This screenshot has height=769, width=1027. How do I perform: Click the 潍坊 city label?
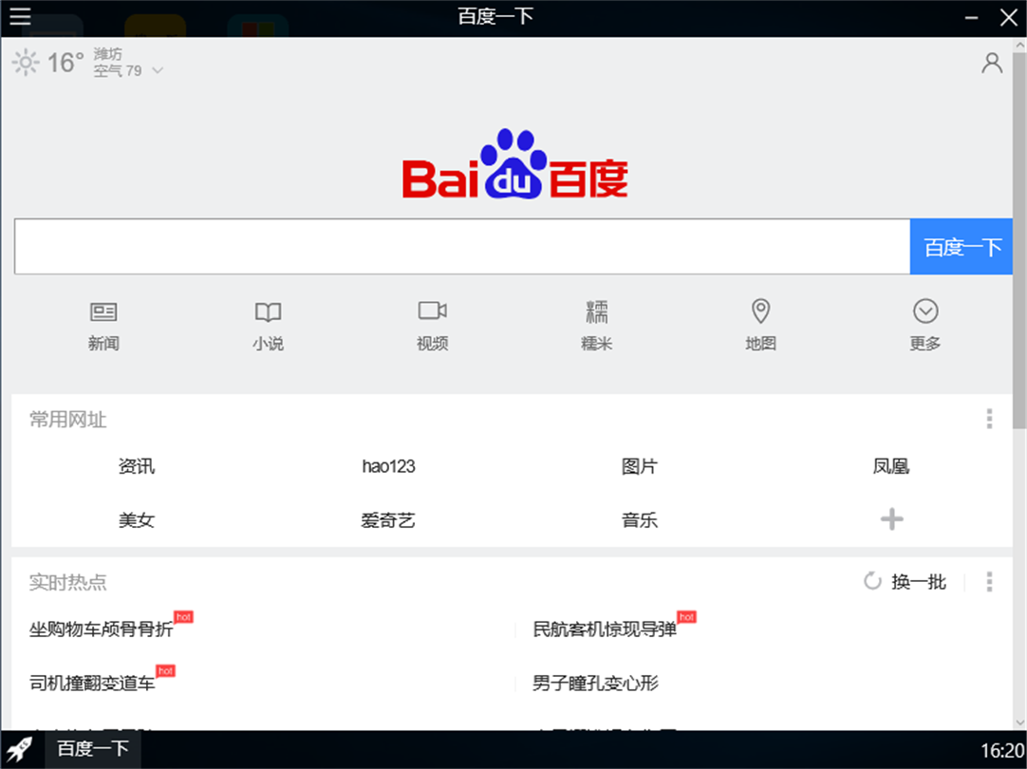[x=107, y=54]
